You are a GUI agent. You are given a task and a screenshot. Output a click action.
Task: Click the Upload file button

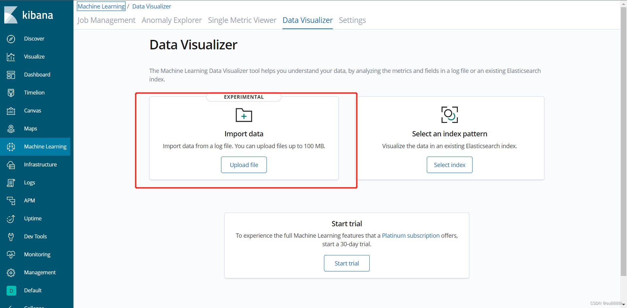[x=244, y=165]
